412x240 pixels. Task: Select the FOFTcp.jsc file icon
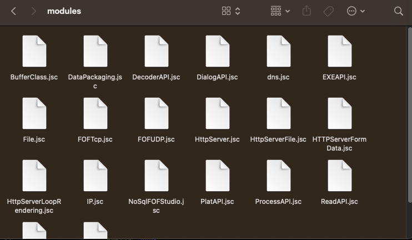(95, 113)
